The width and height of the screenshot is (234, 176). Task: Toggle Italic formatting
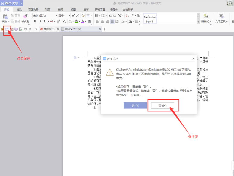point(40,22)
